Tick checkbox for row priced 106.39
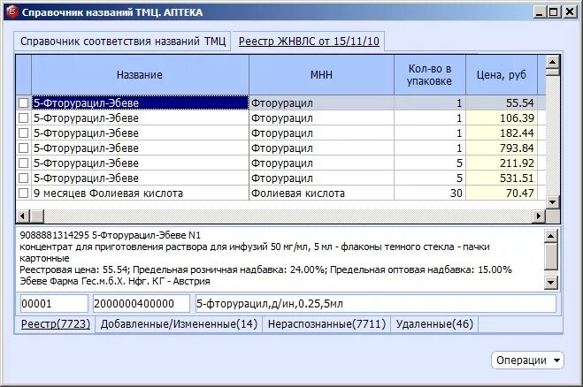The width and height of the screenshot is (583, 387). 23,118
